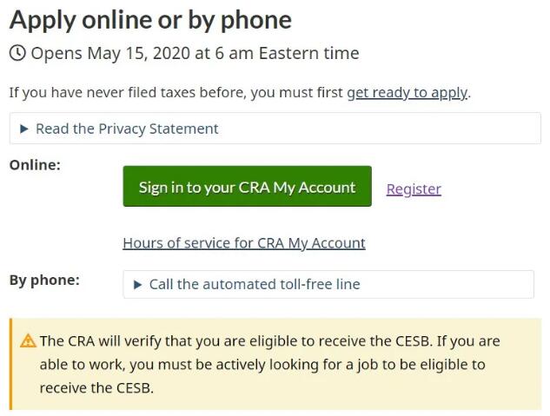Click empty right area of Privacy Statement box
This screenshot has width=550, height=416.
(434, 129)
